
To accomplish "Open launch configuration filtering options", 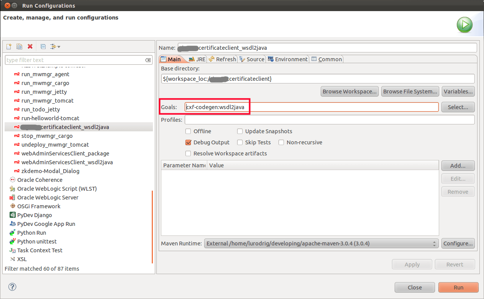I will click(55, 46).
